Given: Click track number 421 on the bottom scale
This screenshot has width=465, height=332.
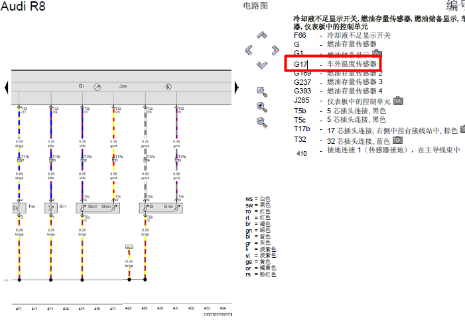Looking at the screenshot, I should coord(19,309).
